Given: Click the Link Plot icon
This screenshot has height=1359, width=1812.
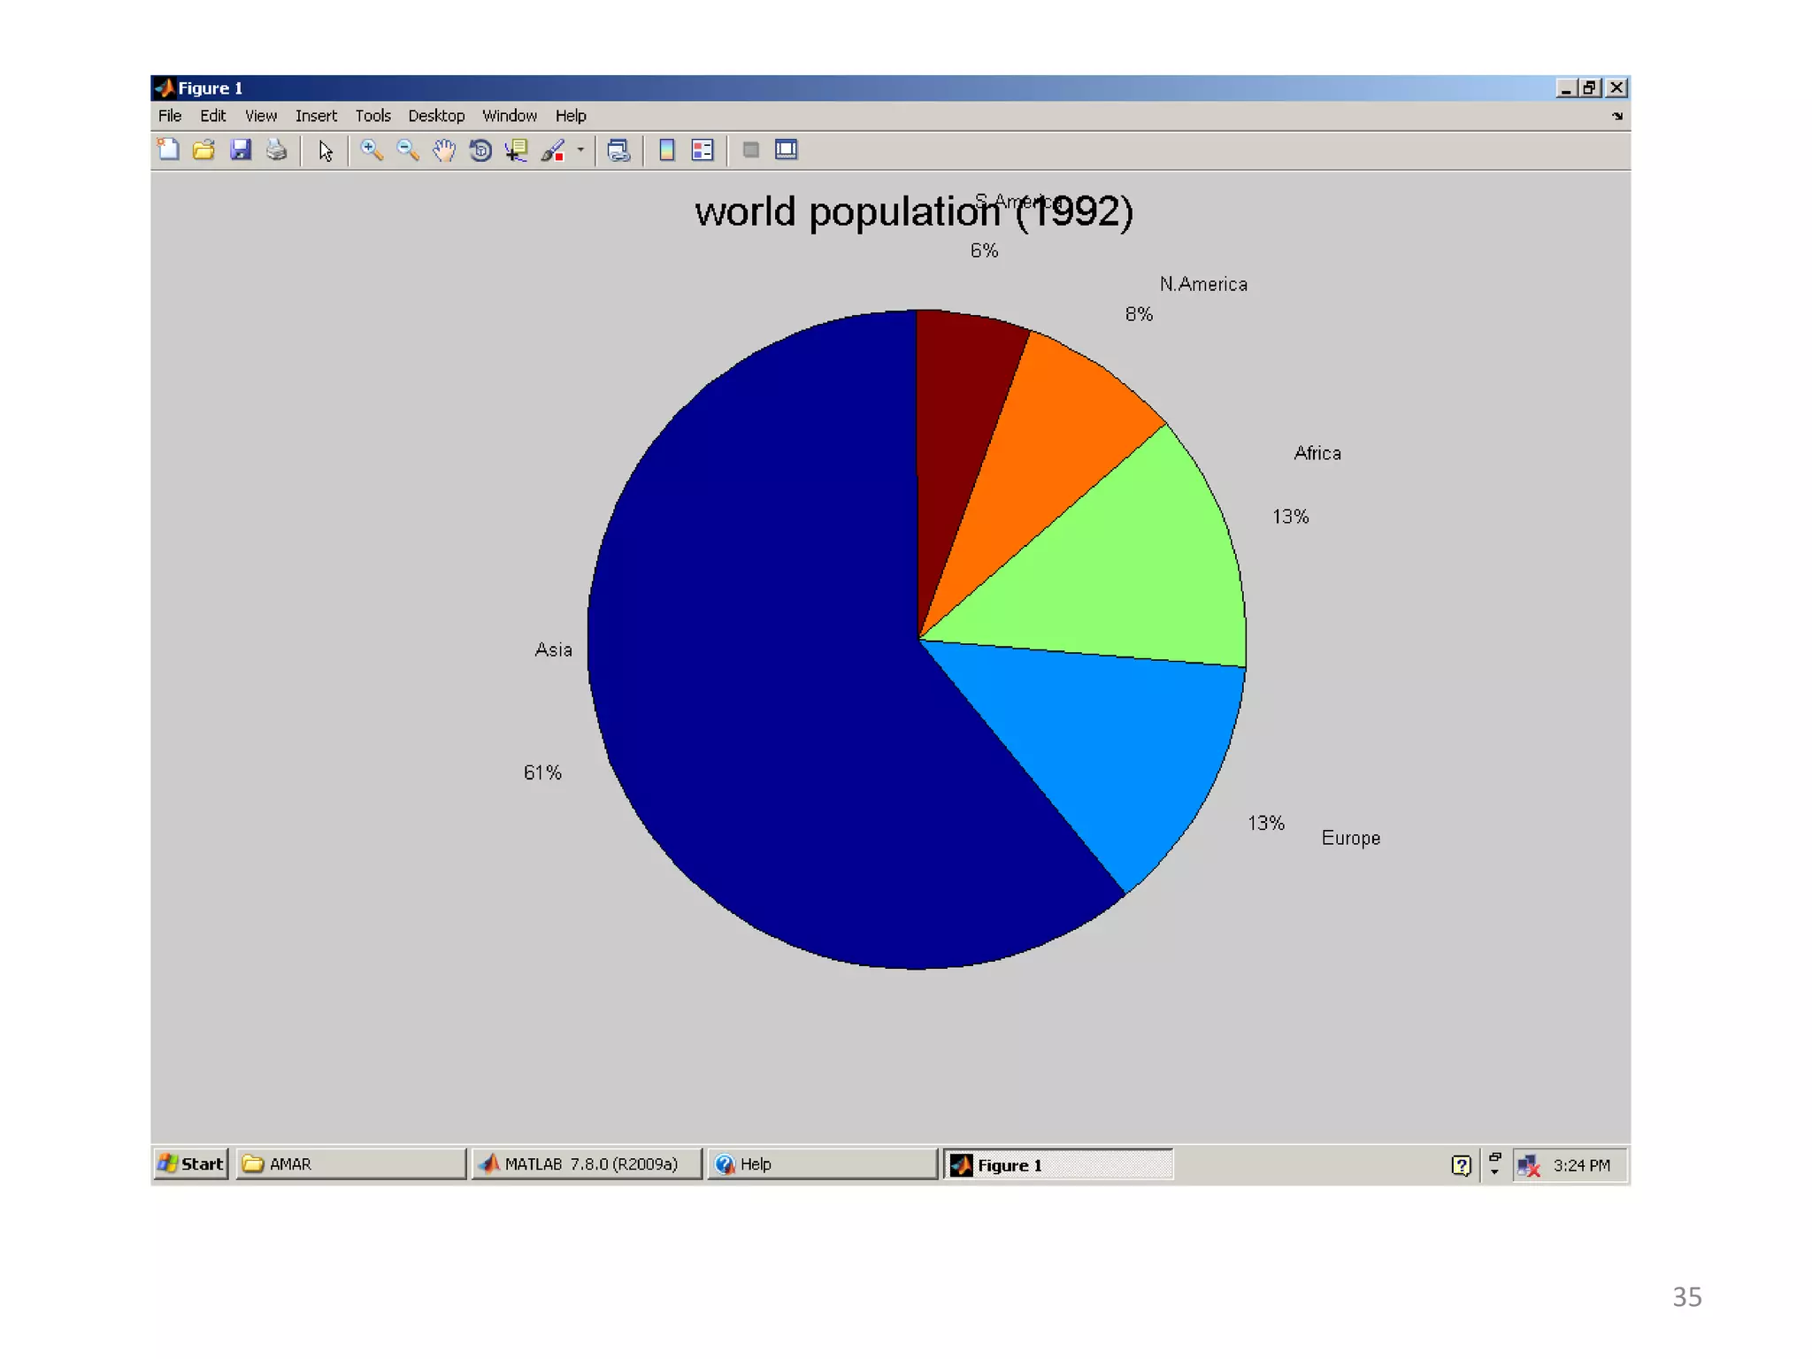Looking at the screenshot, I should tap(618, 150).
